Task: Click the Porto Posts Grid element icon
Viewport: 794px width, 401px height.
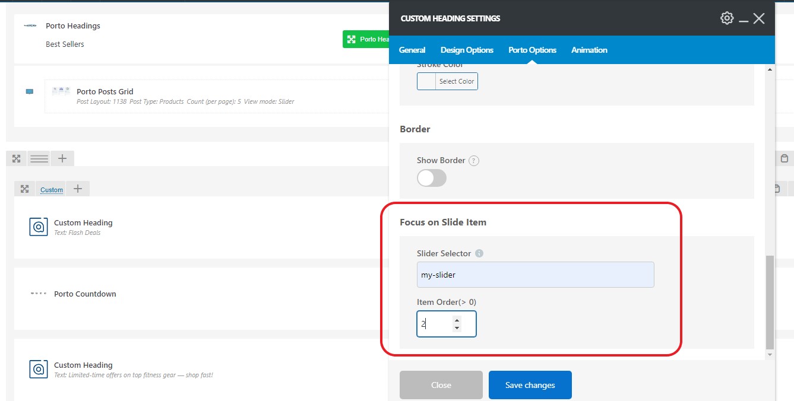Action: tap(61, 92)
